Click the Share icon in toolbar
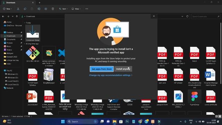Screen dimensions: 222x125 click(x=46, y=9)
